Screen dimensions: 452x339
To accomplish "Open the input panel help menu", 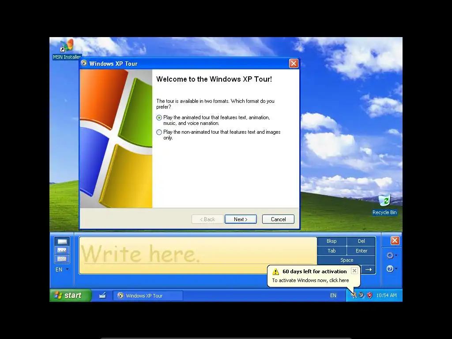I will tap(392, 269).
